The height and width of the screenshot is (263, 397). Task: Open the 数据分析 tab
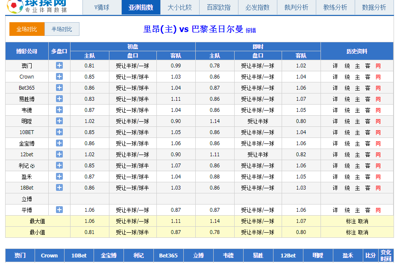click(374, 7)
